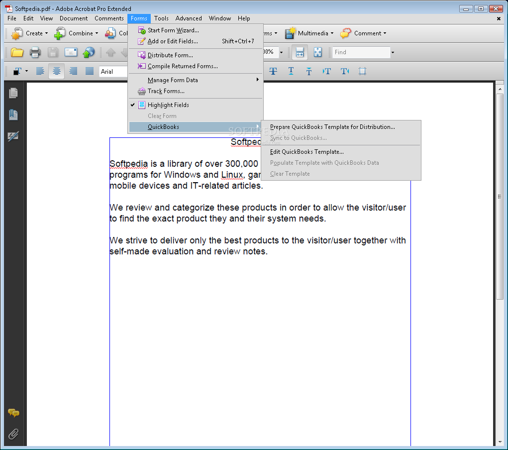Screen dimensions: 508x450
Task: Click the Print icon
Action: point(35,52)
